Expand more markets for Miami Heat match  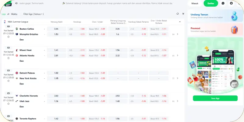pyautogui.click(x=178, y=56)
